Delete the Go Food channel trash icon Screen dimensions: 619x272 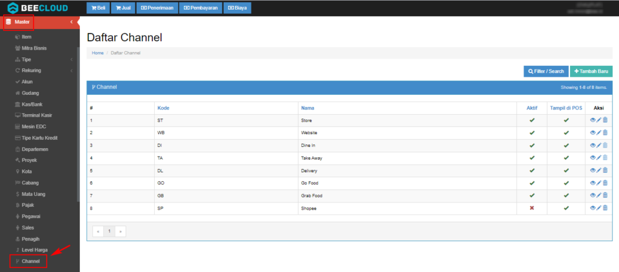[x=605, y=183]
